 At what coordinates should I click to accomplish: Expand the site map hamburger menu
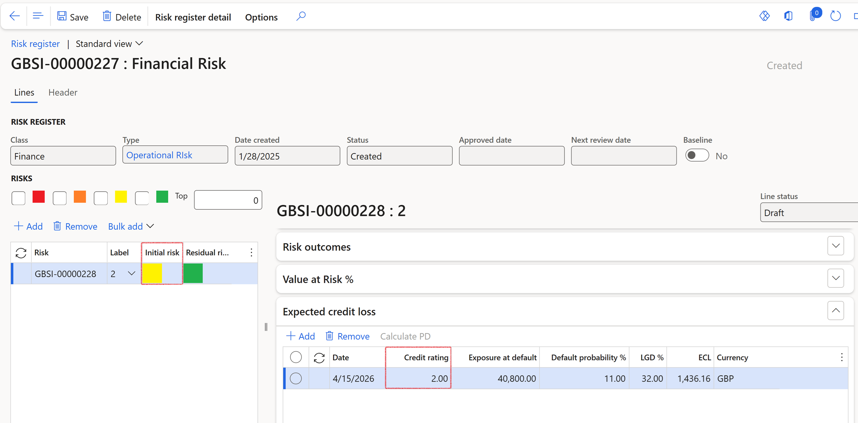pyautogui.click(x=38, y=16)
